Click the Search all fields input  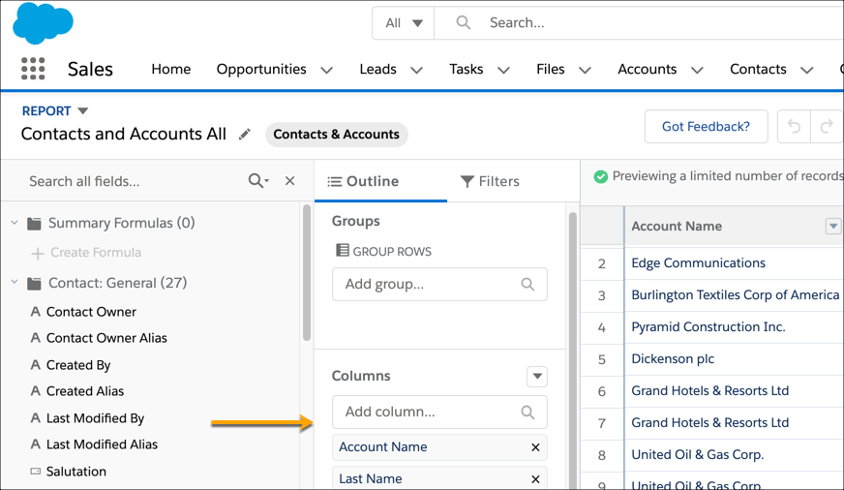[x=135, y=181]
